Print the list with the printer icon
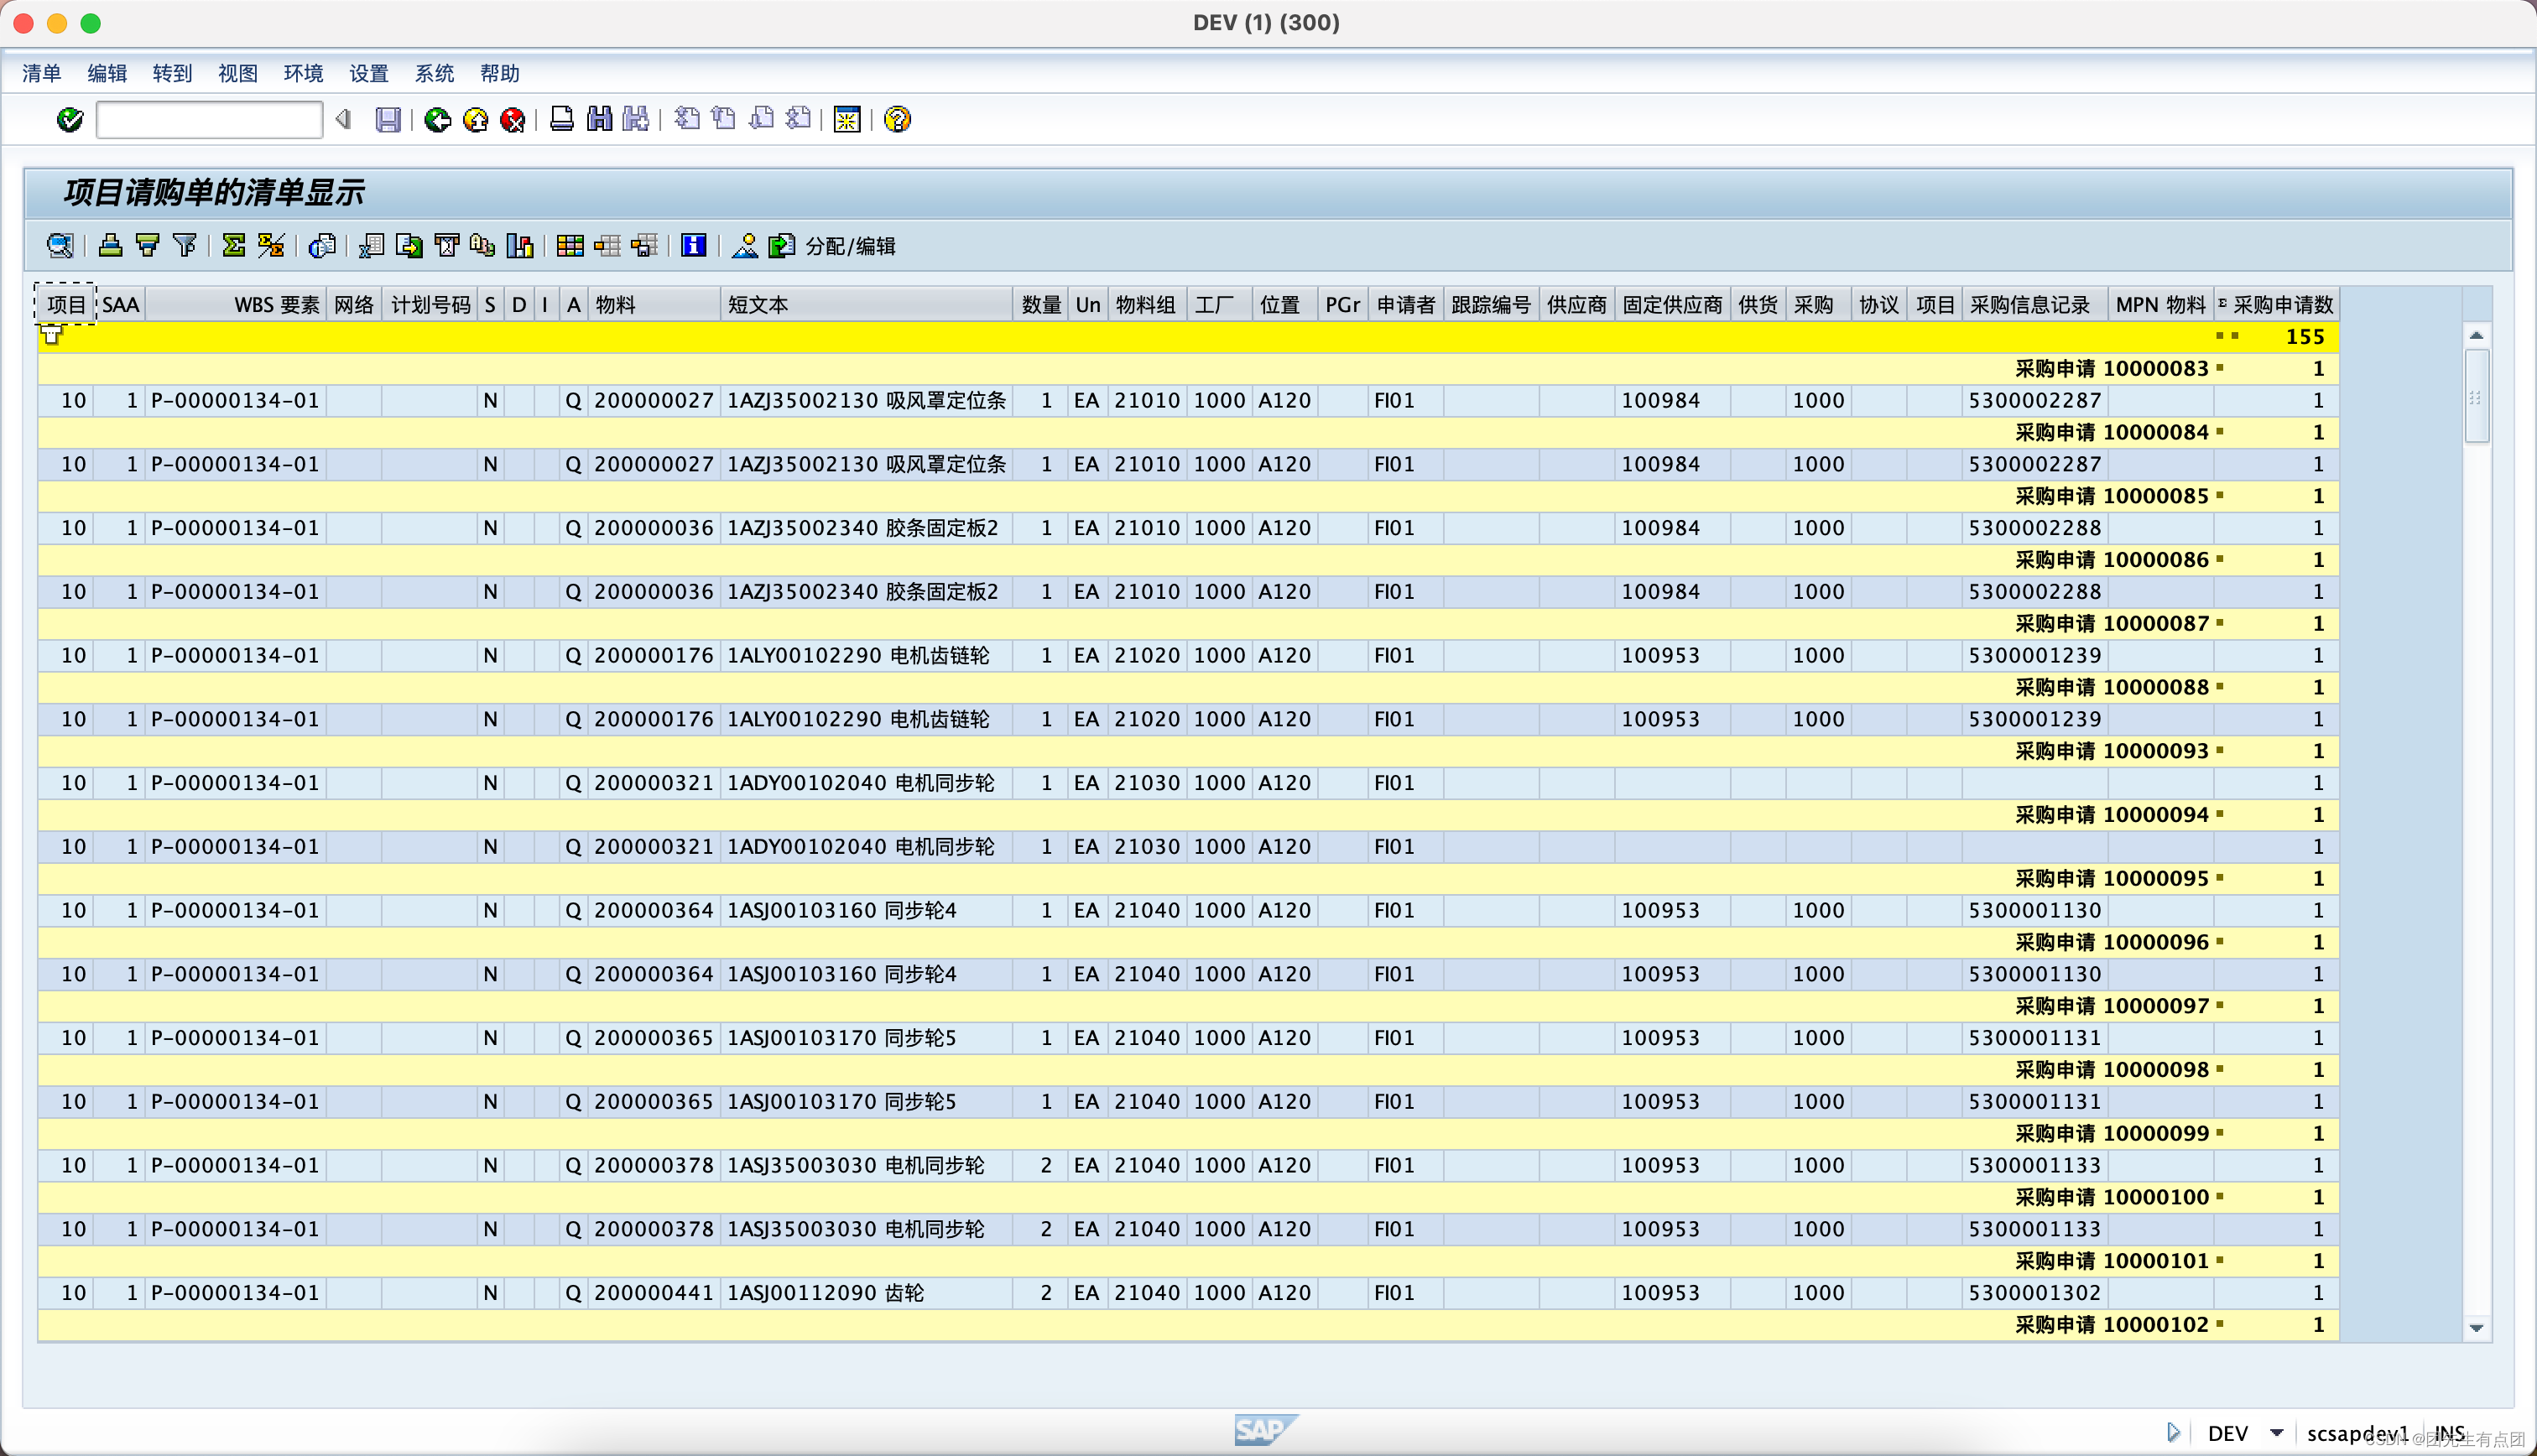2537x1456 pixels. pos(561,118)
